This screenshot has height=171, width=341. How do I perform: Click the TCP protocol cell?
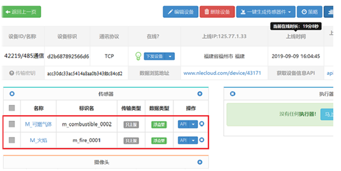click(x=109, y=56)
